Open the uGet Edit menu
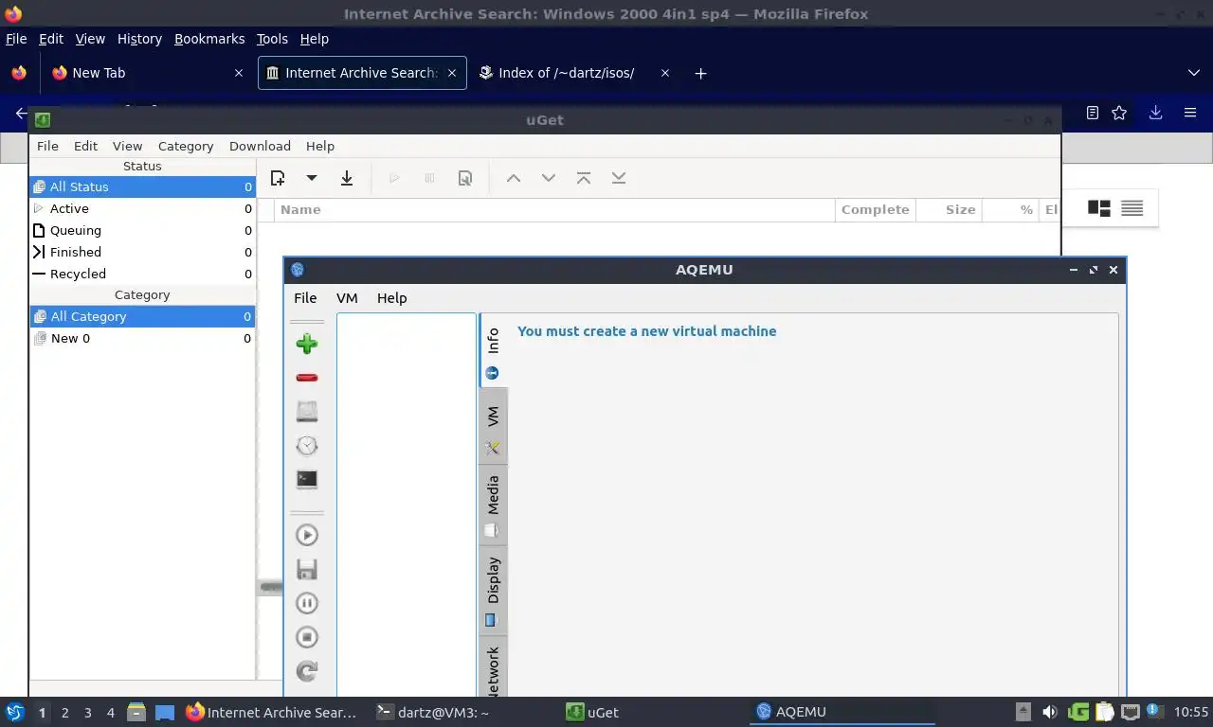The width and height of the screenshot is (1213, 727). click(85, 146)
